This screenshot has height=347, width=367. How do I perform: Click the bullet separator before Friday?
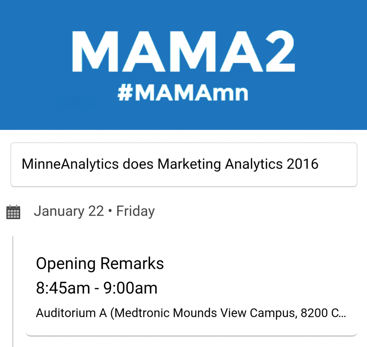(110, 211)
